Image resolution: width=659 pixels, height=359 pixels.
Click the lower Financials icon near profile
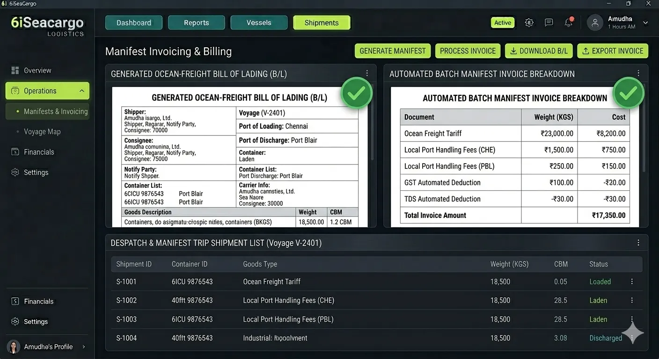click(15, 302)
